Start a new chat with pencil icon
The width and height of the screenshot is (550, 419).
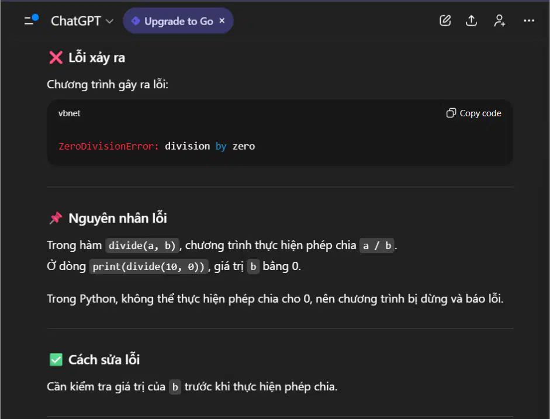445,20
